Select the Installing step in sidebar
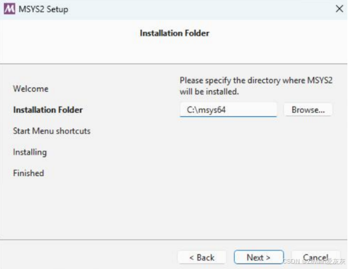 tap(30, 152)
